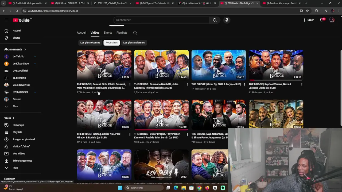Click the browser address bar
This screenshot has width=342, height=192.
(x=160, y=11)
